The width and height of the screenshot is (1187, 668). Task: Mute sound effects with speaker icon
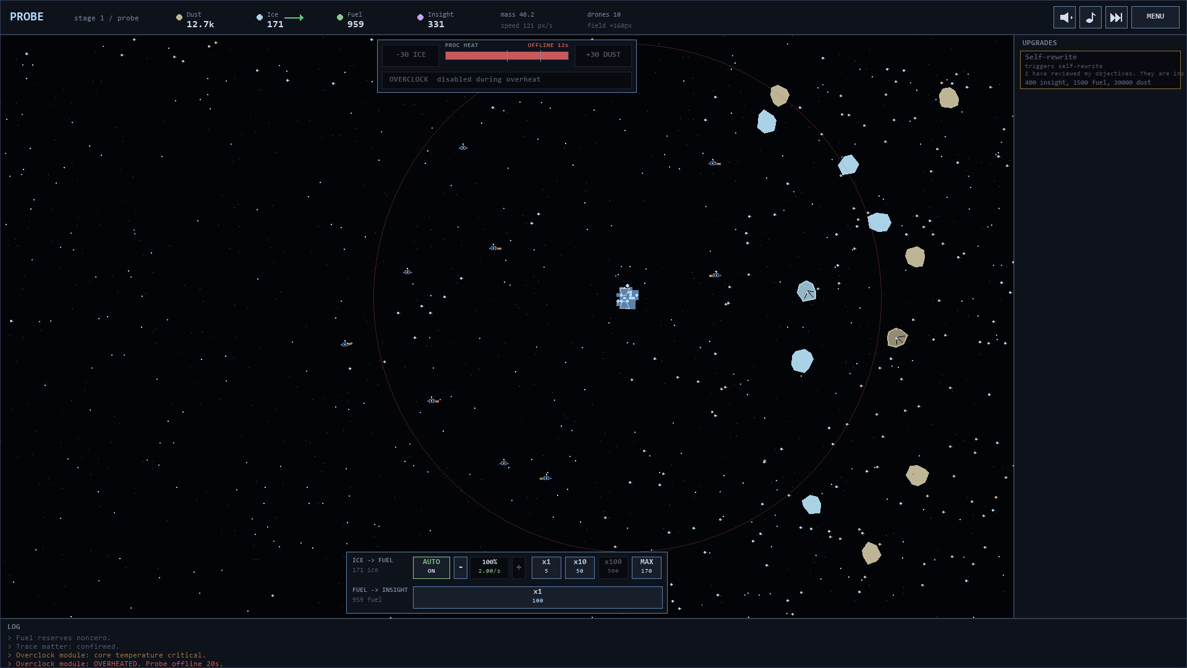click(1064, 17)
